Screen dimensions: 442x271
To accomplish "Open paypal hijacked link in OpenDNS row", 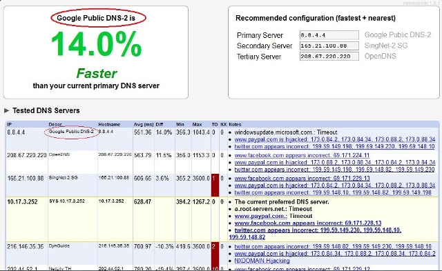I will 335,162.
